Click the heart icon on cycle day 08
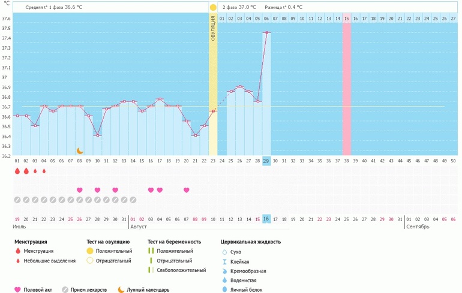 point(79,190)
